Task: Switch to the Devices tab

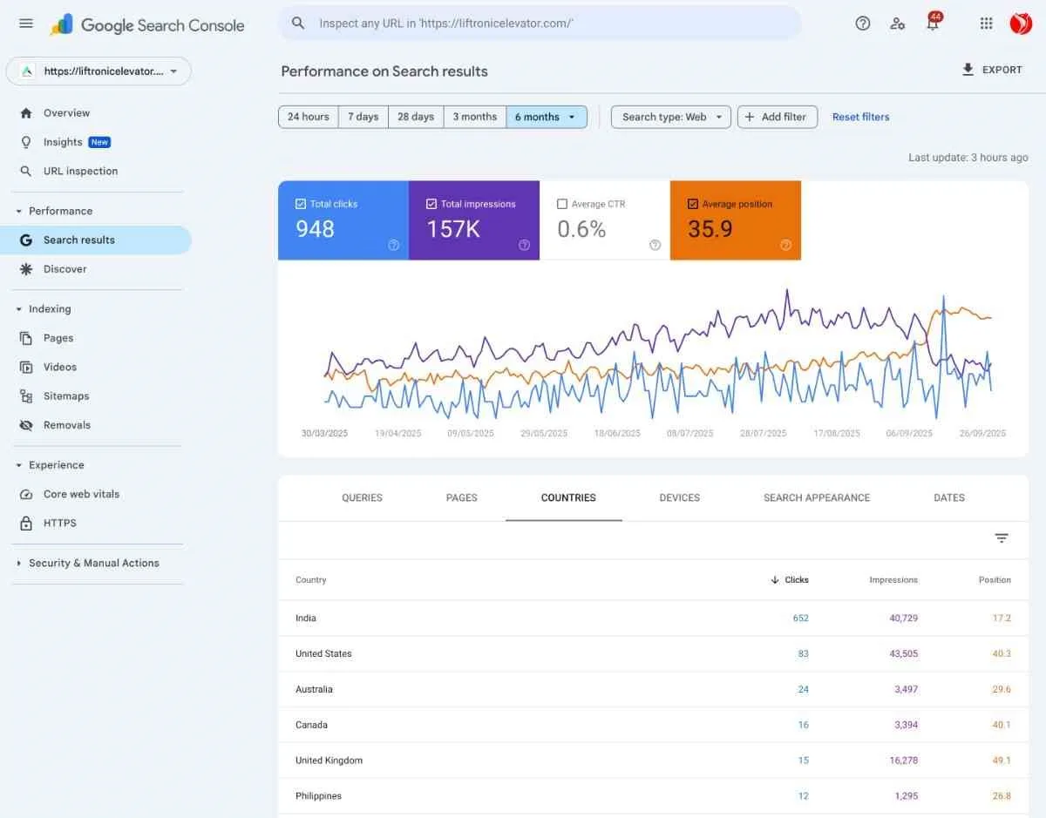Action: [679, 497]
